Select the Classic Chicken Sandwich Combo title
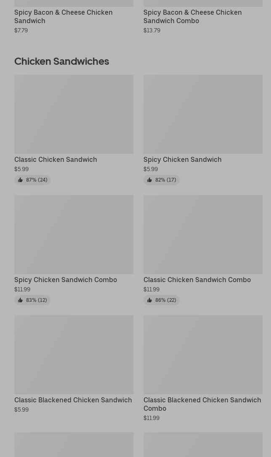271x457 pixels. (197, 280)
